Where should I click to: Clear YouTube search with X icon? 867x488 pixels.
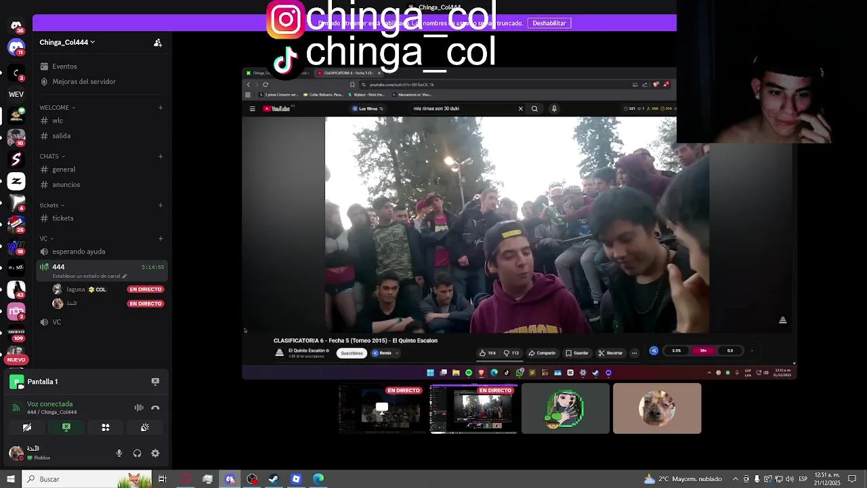520,108
